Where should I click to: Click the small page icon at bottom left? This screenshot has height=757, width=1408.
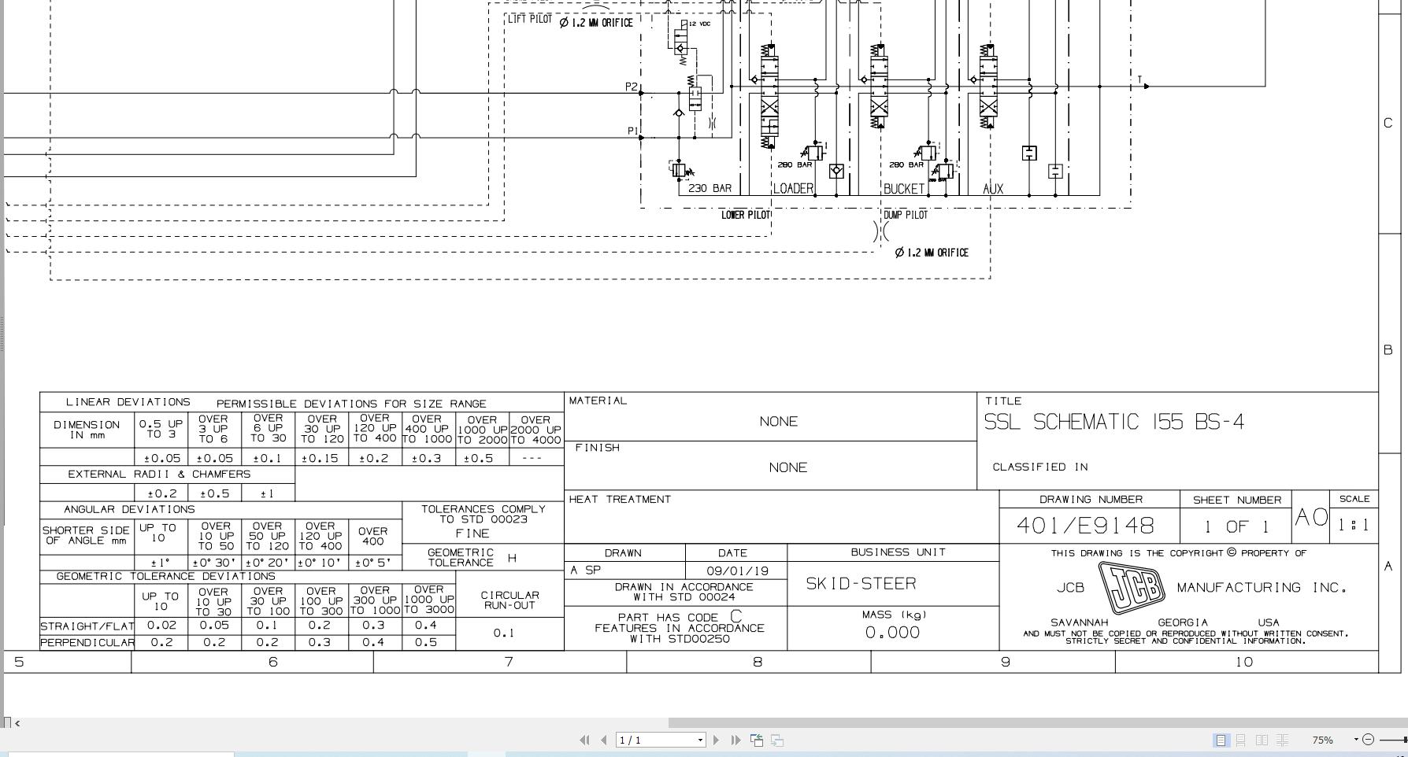point(7,722)
